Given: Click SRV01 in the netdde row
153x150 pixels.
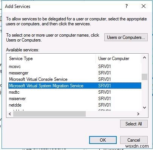Looking at the screenshot, I should click(x=105, y=105).
